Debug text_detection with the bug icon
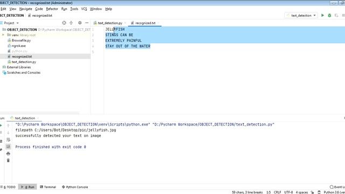This screenshot has height=194, width=345. click(329, 16)
